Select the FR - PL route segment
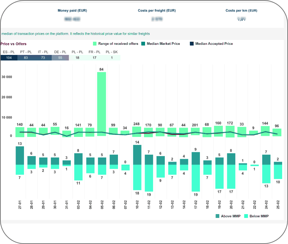The image size is (288, 244). (x=94, y=58)
